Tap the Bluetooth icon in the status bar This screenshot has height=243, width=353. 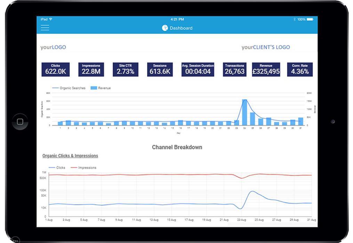point(294,19)
